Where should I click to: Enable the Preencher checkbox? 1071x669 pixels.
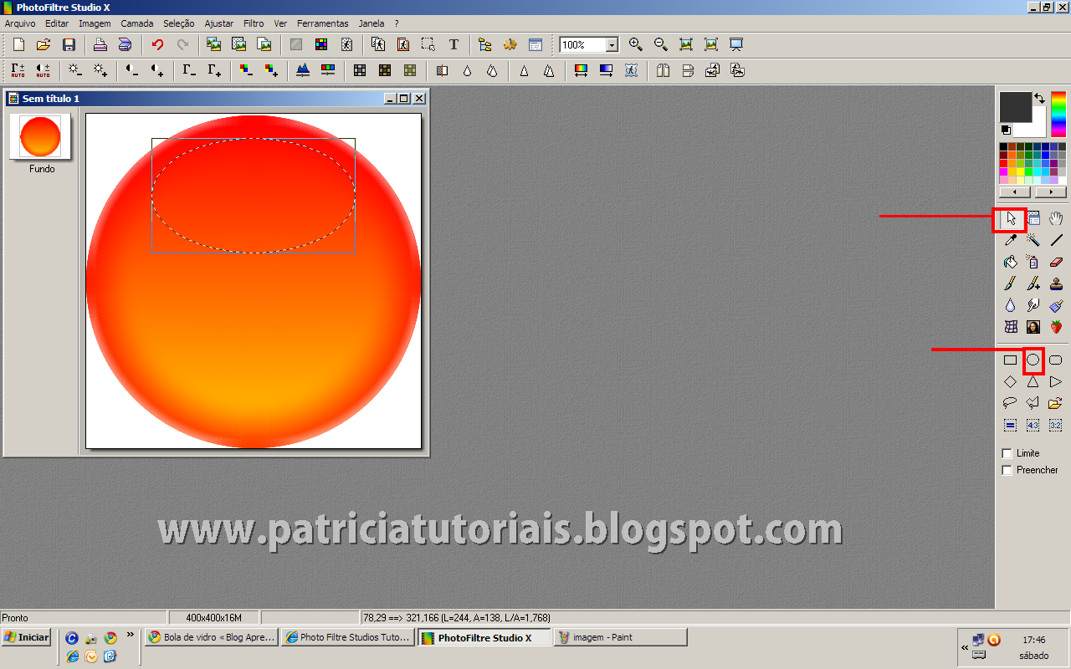[1007, 470]
